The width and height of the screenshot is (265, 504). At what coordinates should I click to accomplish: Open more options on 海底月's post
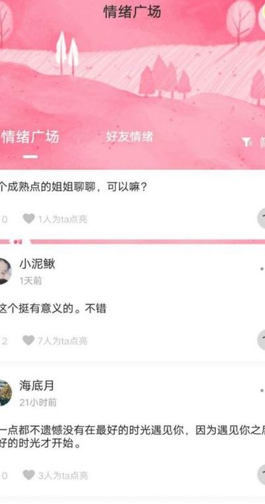coord(262,390)
